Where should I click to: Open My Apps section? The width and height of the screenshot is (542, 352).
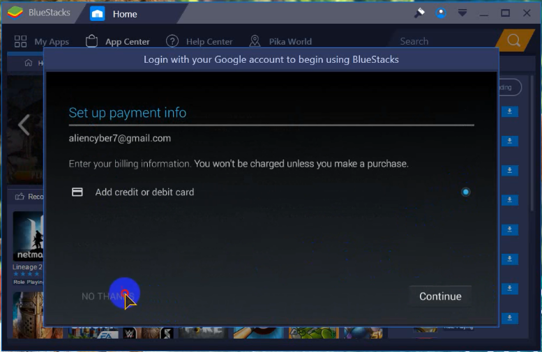52,42
